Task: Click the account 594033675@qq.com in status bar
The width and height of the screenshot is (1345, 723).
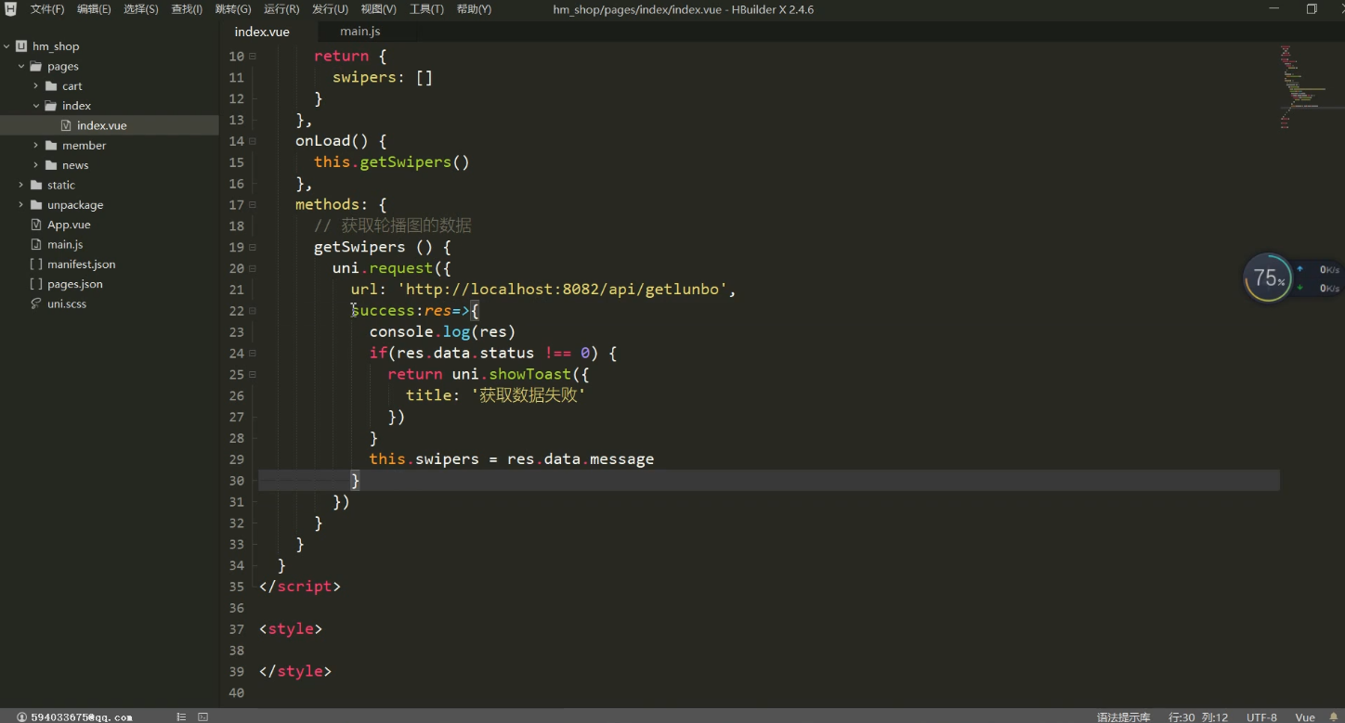Action: click(x=82, y=717)
